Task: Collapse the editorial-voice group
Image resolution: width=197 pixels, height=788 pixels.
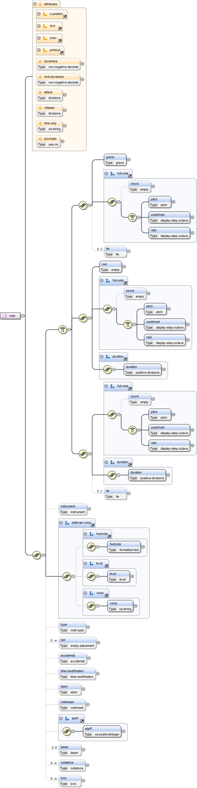Action: coord(61,523)
